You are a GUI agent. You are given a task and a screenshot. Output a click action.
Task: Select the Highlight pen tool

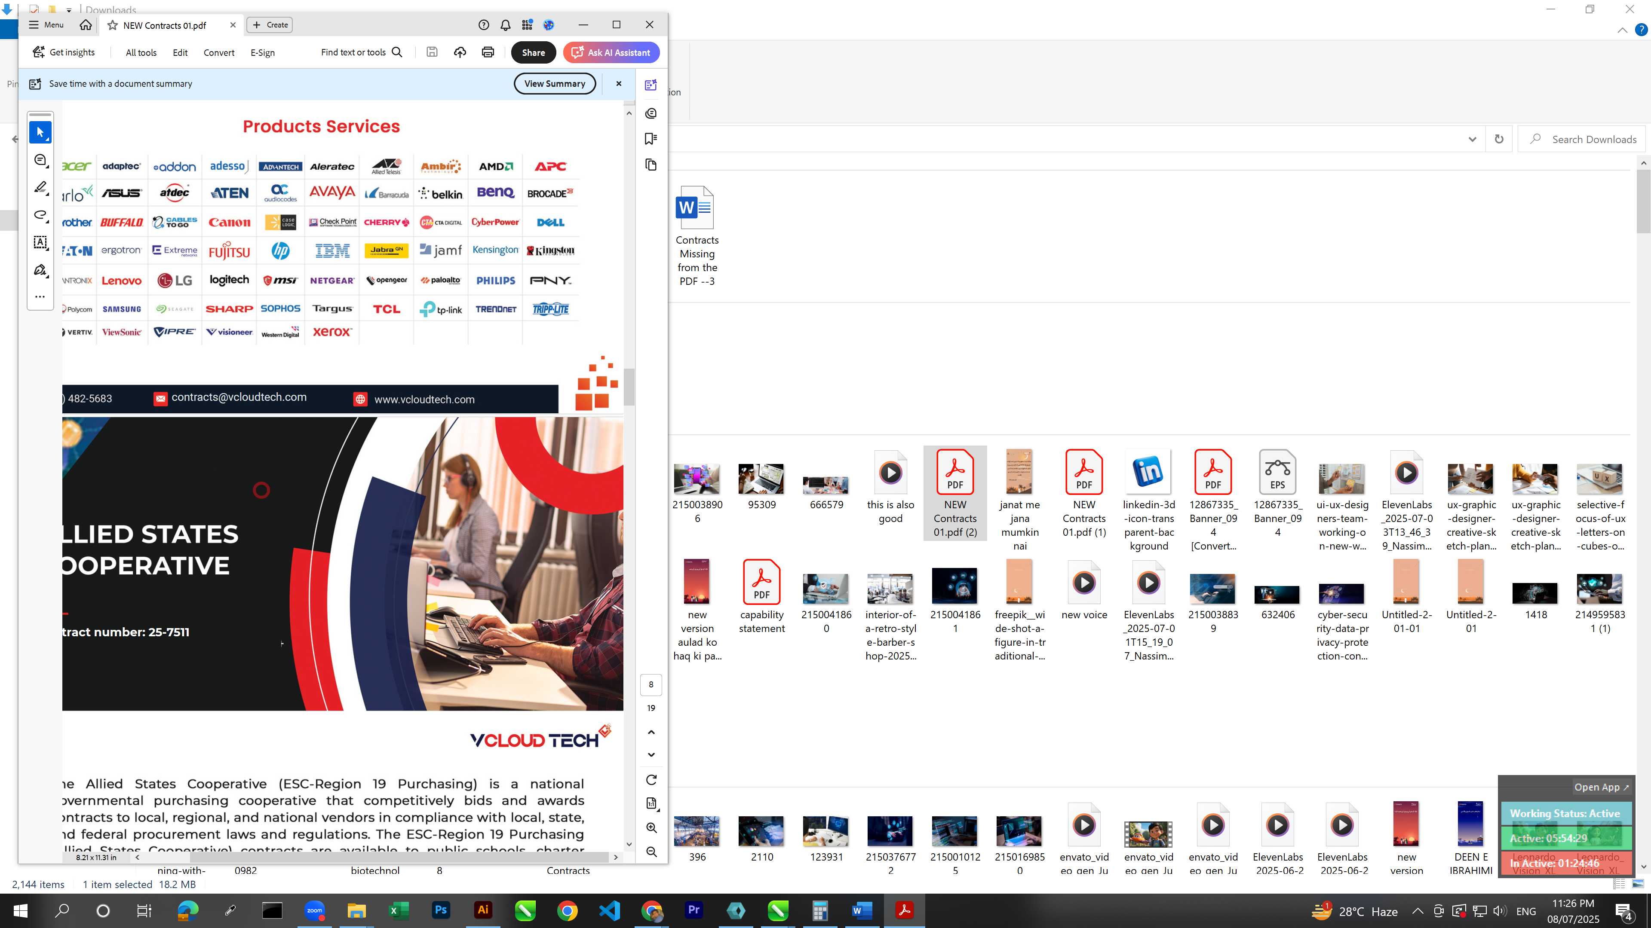(40, 188)
